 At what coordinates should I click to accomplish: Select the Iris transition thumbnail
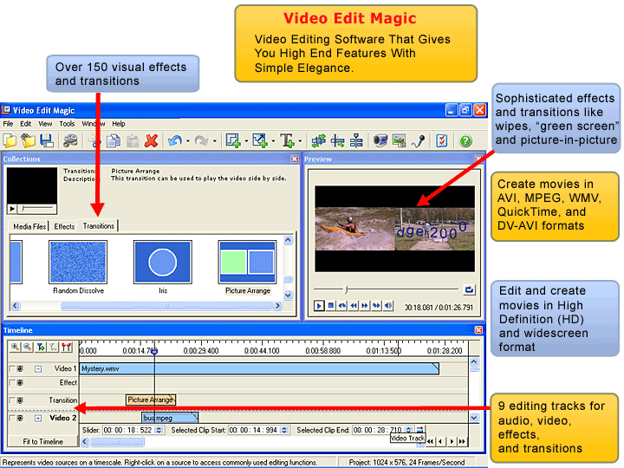tap(163, 262)
